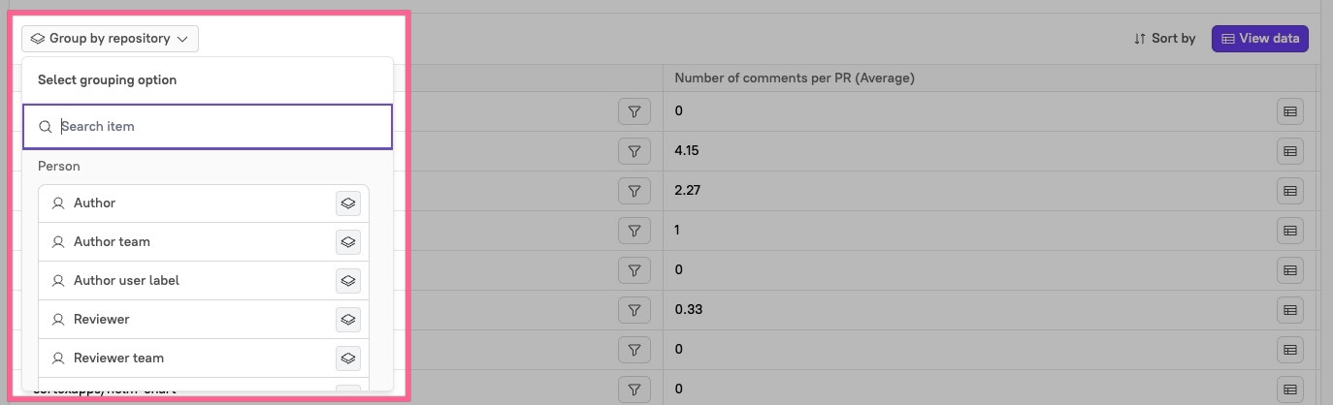Screen dimensions: 1333x405
Task: Open the Sort by menu
Action: click(x=1164, y=39)
